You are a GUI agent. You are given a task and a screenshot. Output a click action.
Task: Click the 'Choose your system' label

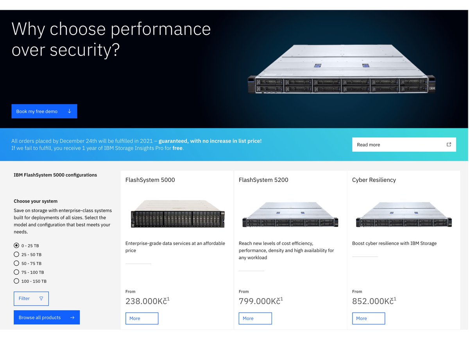coord(36,201)
